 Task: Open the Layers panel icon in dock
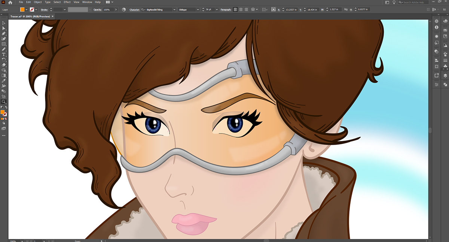(445, 76)
